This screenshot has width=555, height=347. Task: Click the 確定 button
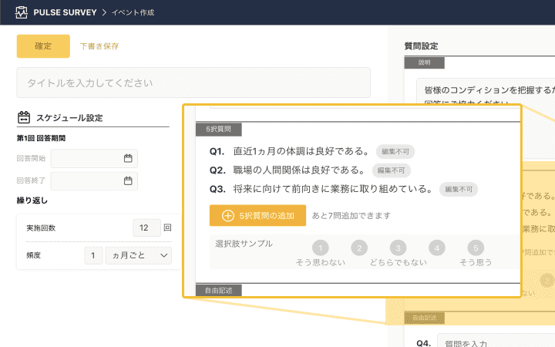(43, 46)
